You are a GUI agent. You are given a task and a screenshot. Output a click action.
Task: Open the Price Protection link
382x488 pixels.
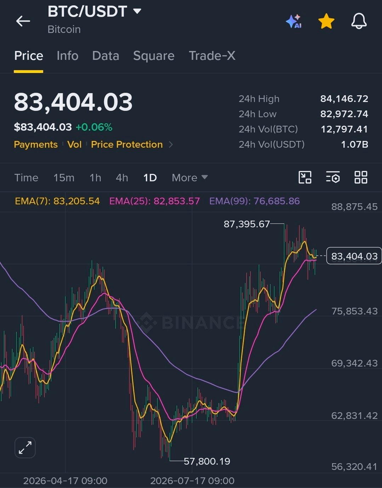click(127, 144)
